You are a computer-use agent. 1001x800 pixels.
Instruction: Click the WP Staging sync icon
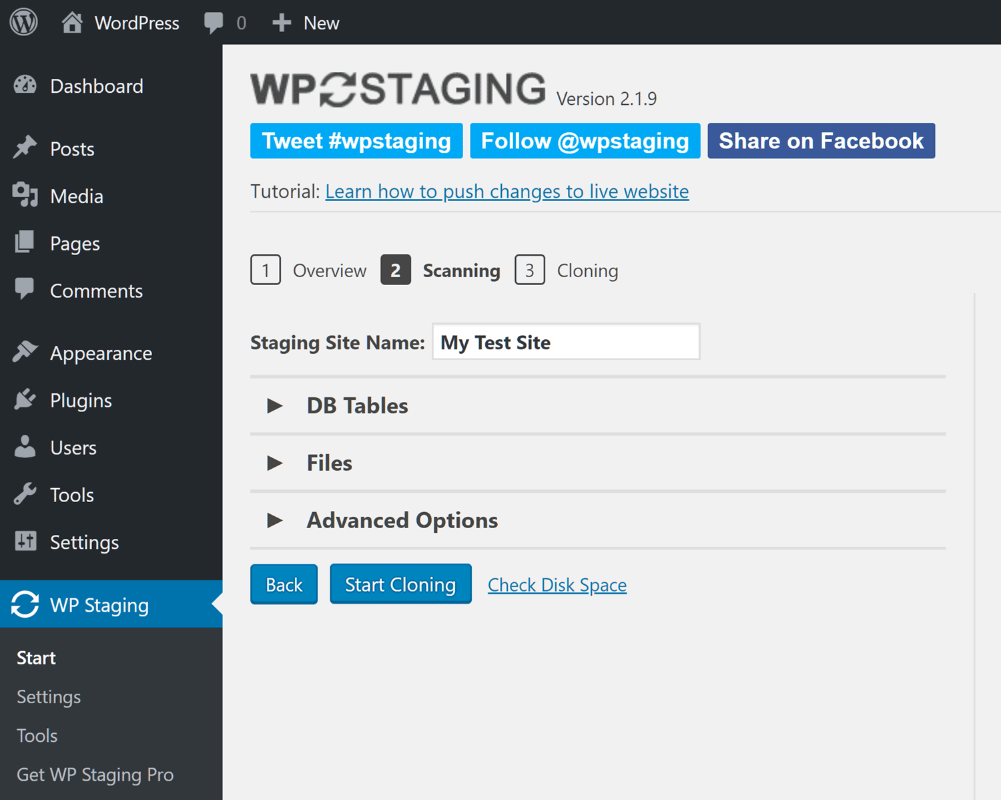point(25,604)
